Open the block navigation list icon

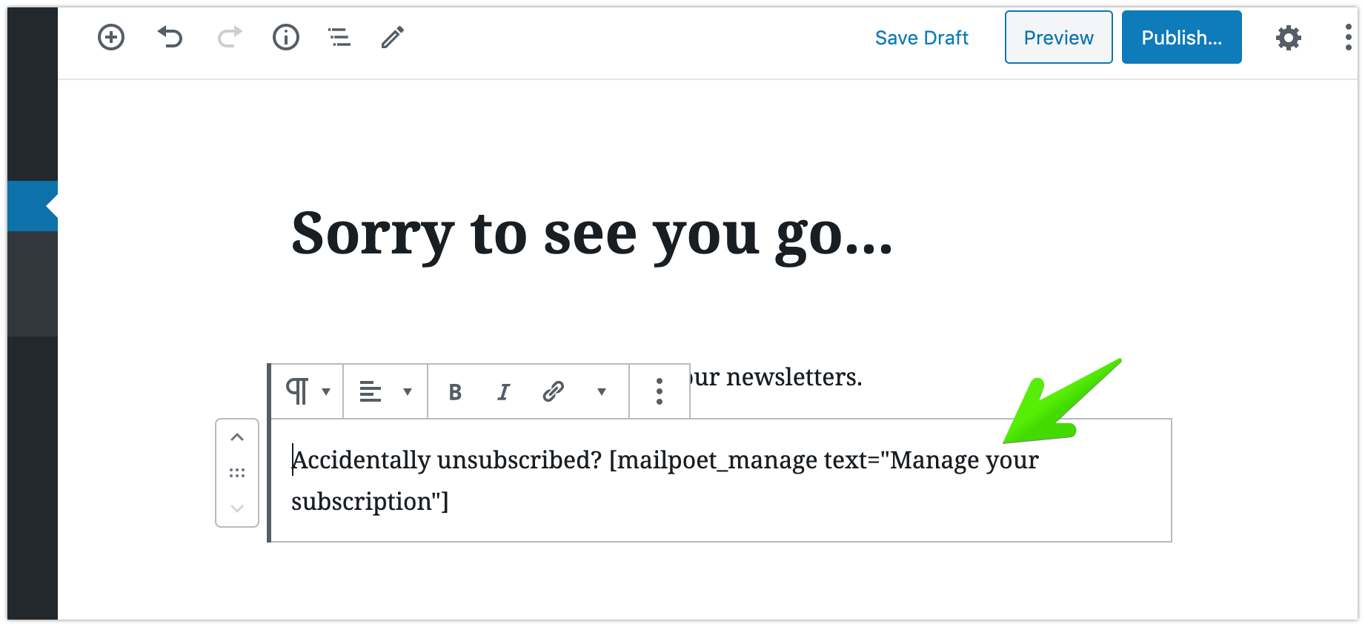pyautogui.click(x=339, y=37)
